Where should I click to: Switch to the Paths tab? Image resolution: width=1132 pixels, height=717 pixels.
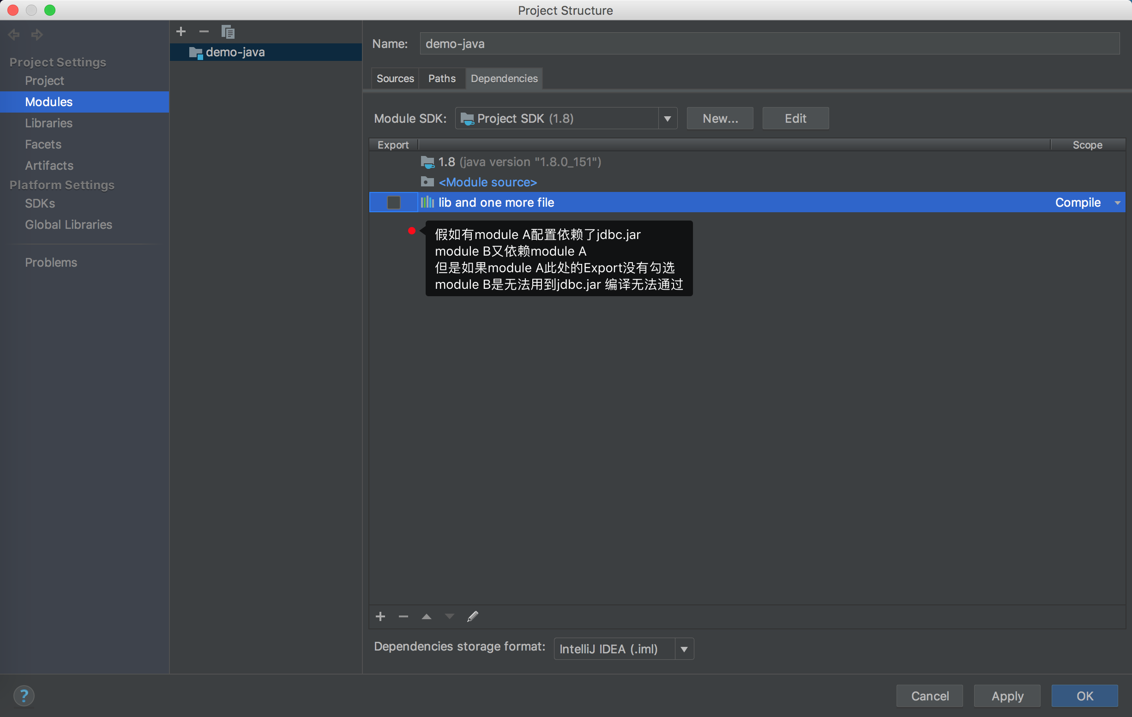pos(441,78)
